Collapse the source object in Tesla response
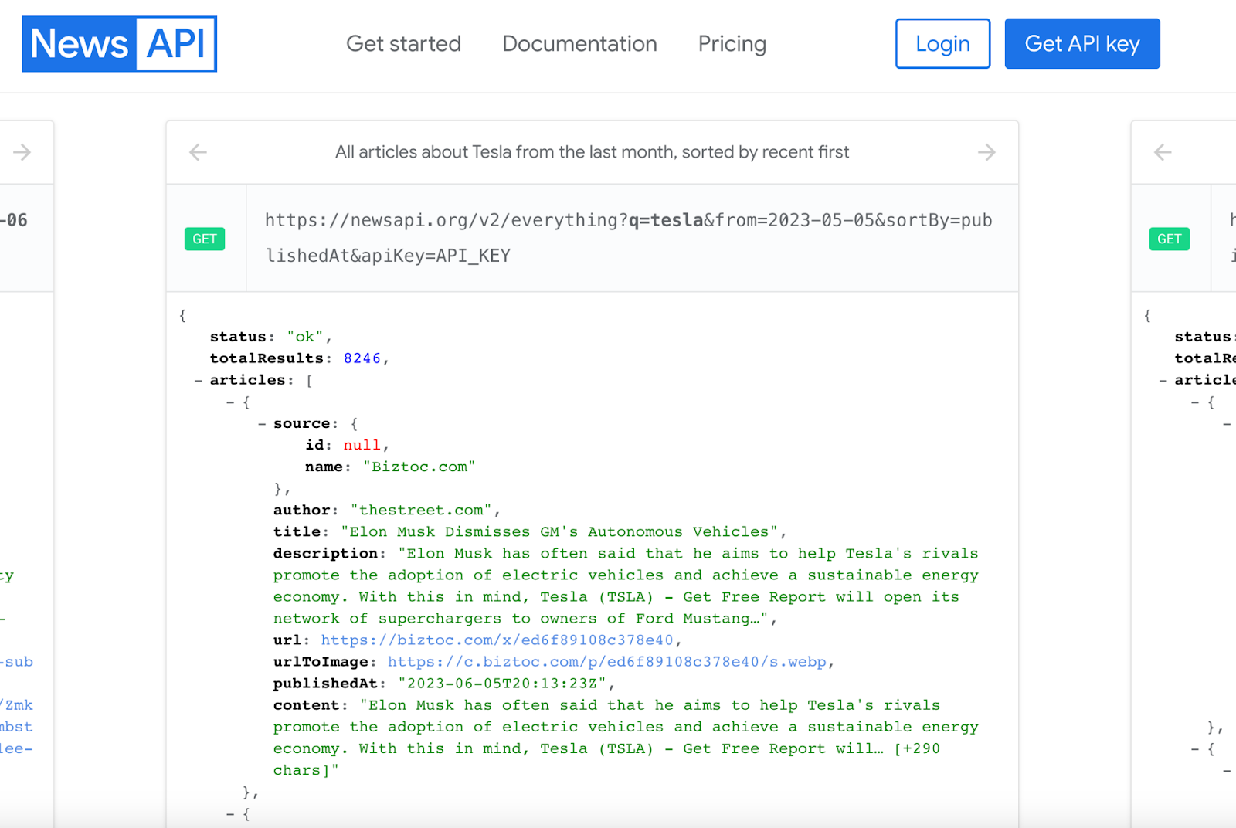Viewport: 1236px width, 828px height. (x=262, y=423)
